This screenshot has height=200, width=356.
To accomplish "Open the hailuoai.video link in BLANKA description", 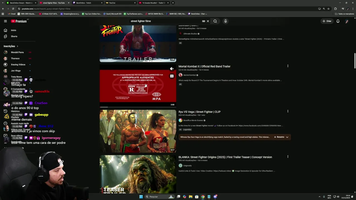I will click(222, 171).
